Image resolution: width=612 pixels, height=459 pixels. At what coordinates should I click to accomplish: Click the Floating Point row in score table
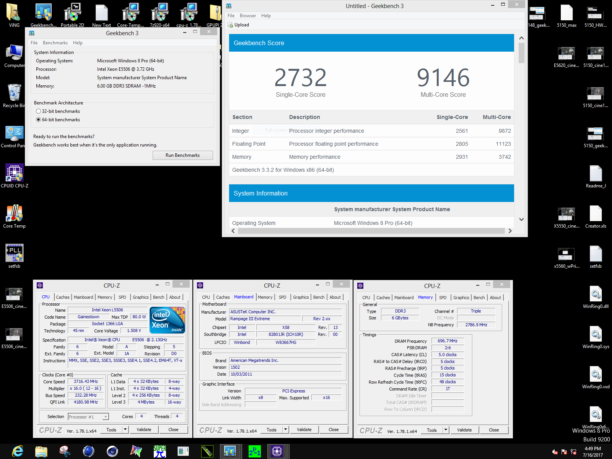[371, 144]
